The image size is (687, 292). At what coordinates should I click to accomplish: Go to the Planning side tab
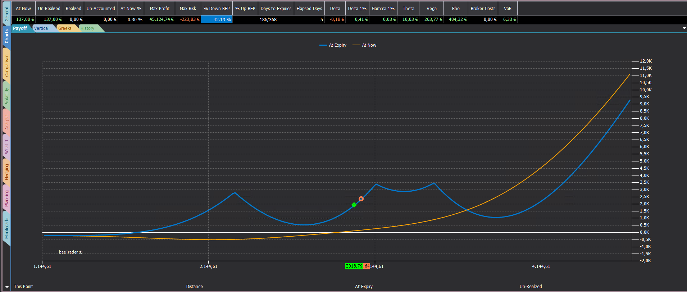pos(6,198)
